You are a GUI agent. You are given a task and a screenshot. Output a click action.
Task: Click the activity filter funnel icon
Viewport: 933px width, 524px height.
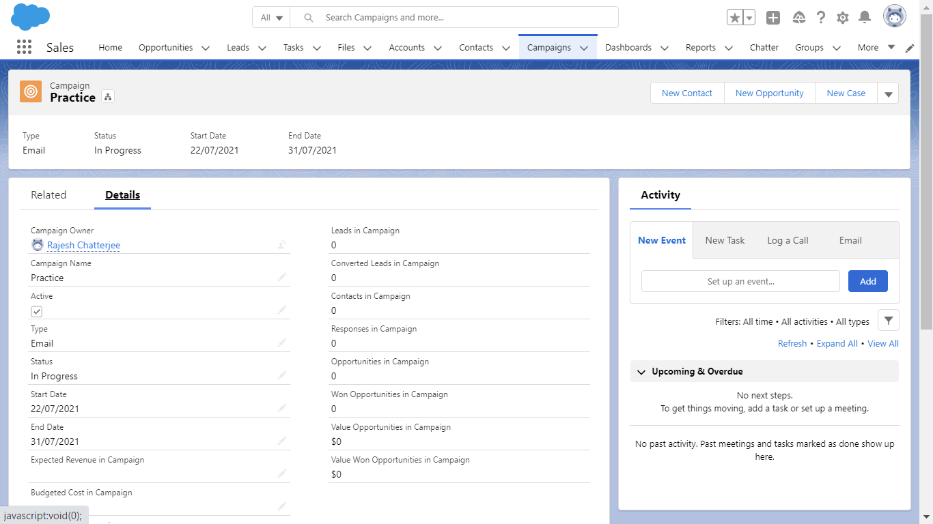click(x=888, y=320)
